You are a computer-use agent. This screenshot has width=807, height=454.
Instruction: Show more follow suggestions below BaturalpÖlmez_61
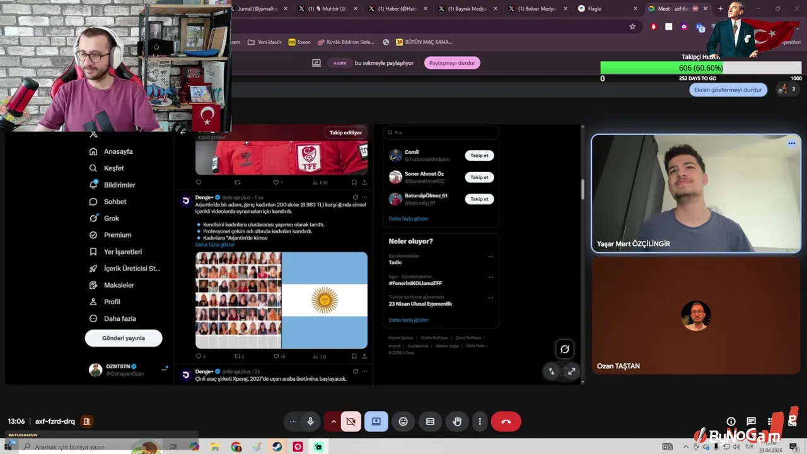coord(409,219)
